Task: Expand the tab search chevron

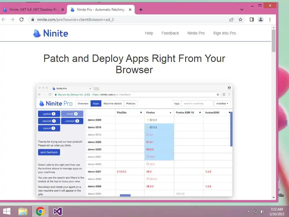Action: pos(242,10)
